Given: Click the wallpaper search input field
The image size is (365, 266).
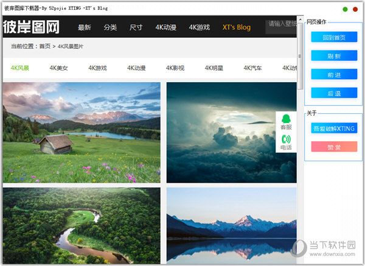Looking at the screenshot, I should [x=281, y=27].
